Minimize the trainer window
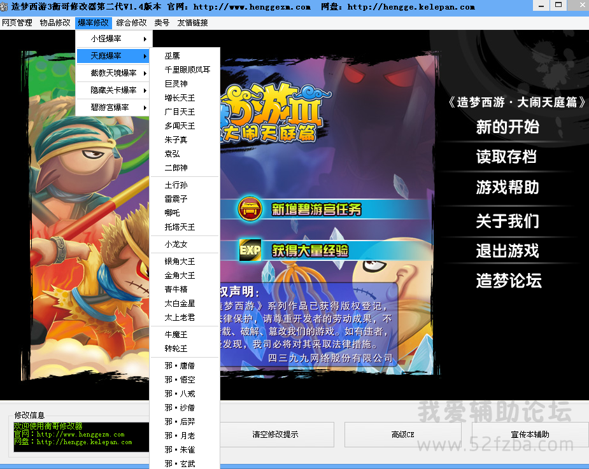 point(541,6)
